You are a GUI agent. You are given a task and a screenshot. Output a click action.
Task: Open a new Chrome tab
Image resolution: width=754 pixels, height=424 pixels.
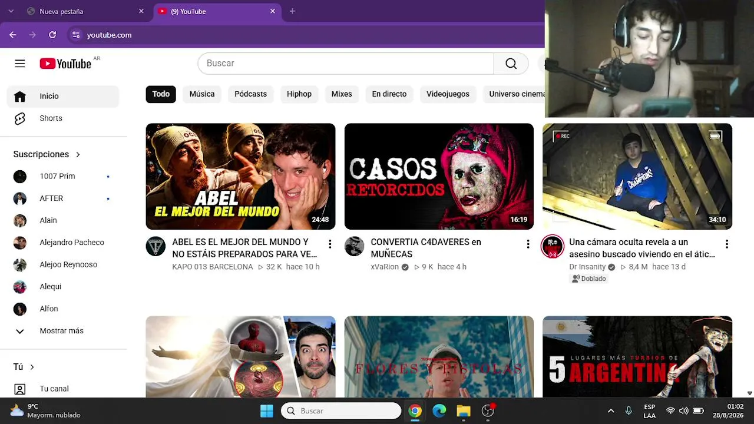point(292,11)
